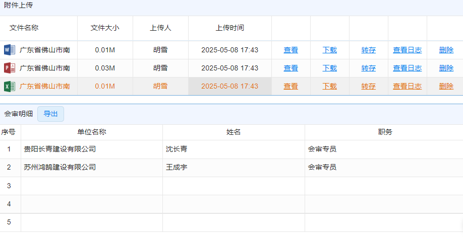The image size is (463, 237).
Task: Open 查看日志 for the Word file
Action: coord(407,50)
